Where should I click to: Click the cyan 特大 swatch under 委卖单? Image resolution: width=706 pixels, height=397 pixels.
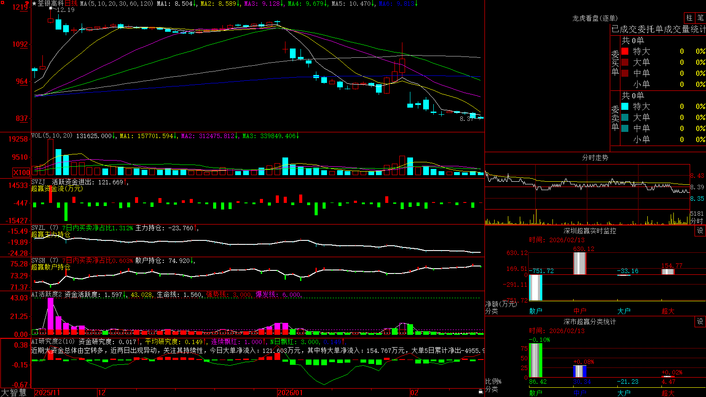625,106
